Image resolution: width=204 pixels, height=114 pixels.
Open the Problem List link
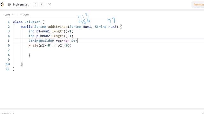tap(21, 5)
